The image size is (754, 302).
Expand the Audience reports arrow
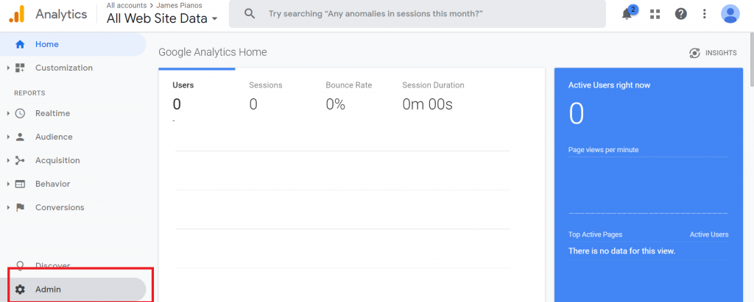pos(9,137)
